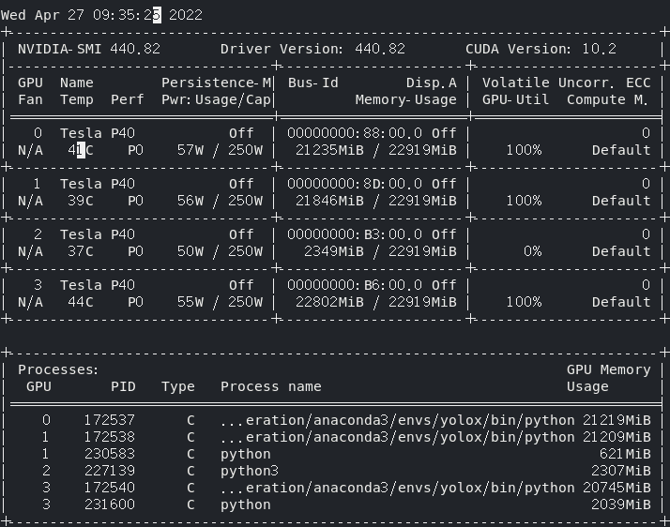The width and height of the screenshot is (670, 527).
Task: Click the 'Volatile Uncorr. ECC' header
Action: (567, 83)
